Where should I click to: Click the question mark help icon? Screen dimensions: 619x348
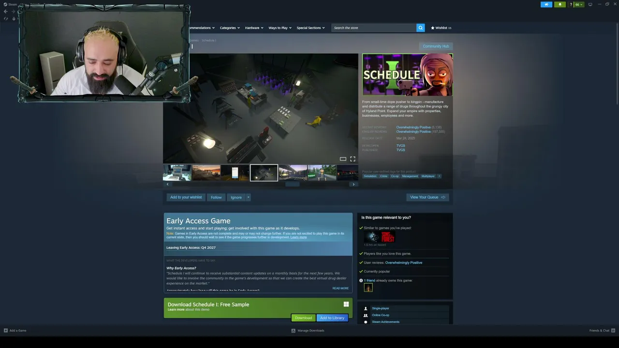point(571,4)
